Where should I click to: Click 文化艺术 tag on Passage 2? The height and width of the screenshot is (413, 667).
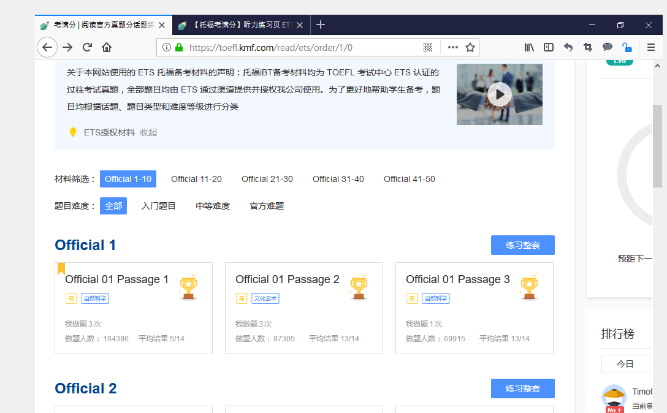[265, 298]
